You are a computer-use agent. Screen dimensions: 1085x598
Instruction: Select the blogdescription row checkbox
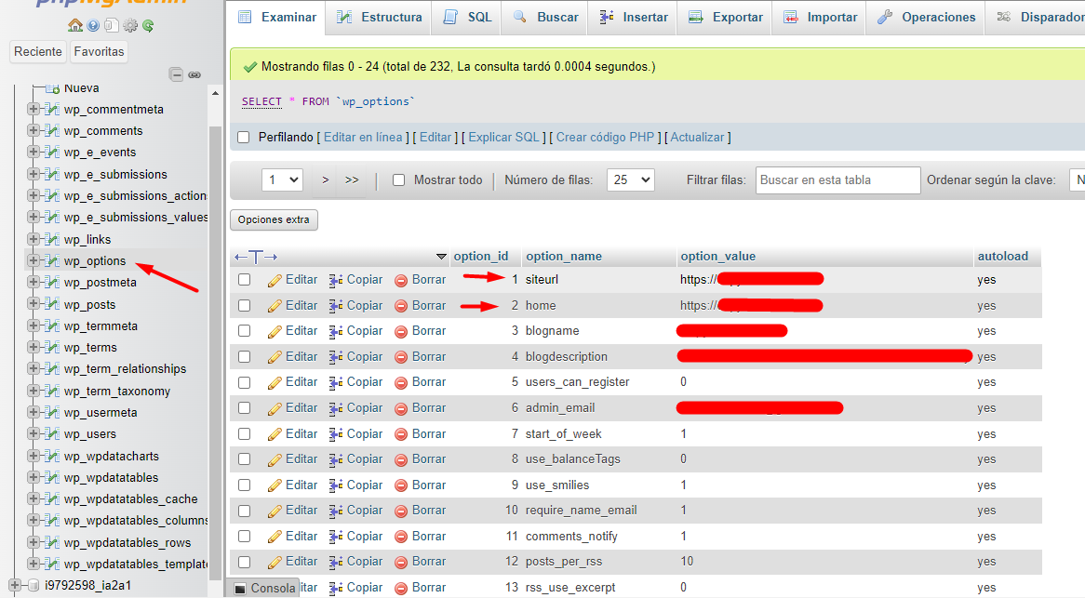[x=244, y=357]
